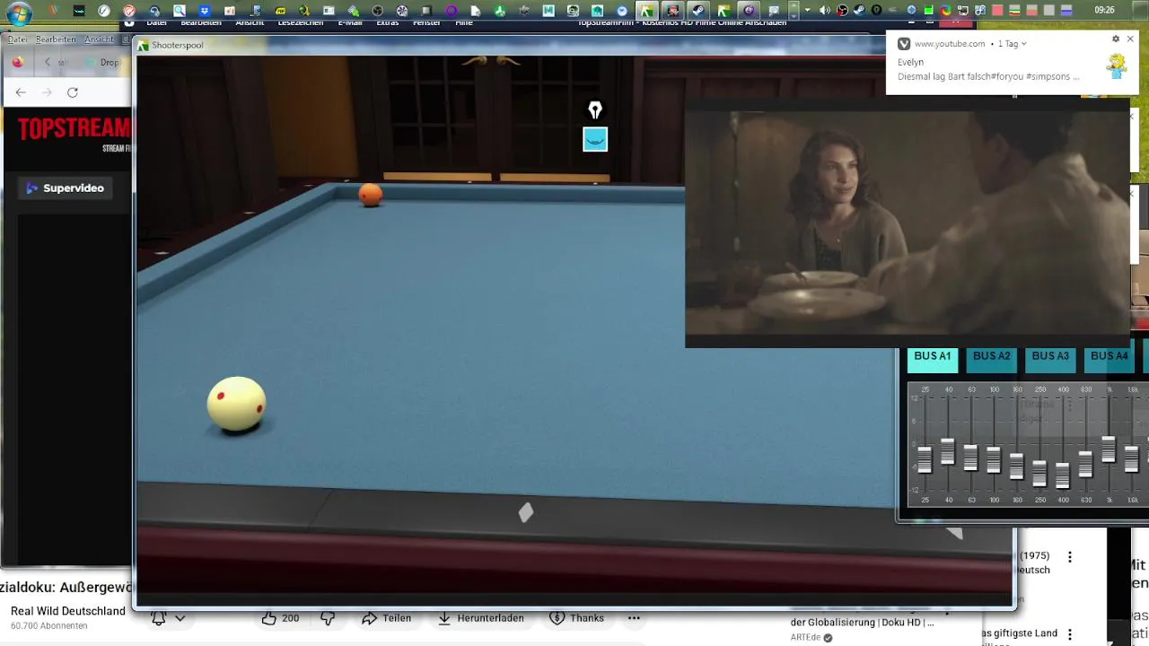
Task: Select the Supervideo player source
Action: [65, 188]
